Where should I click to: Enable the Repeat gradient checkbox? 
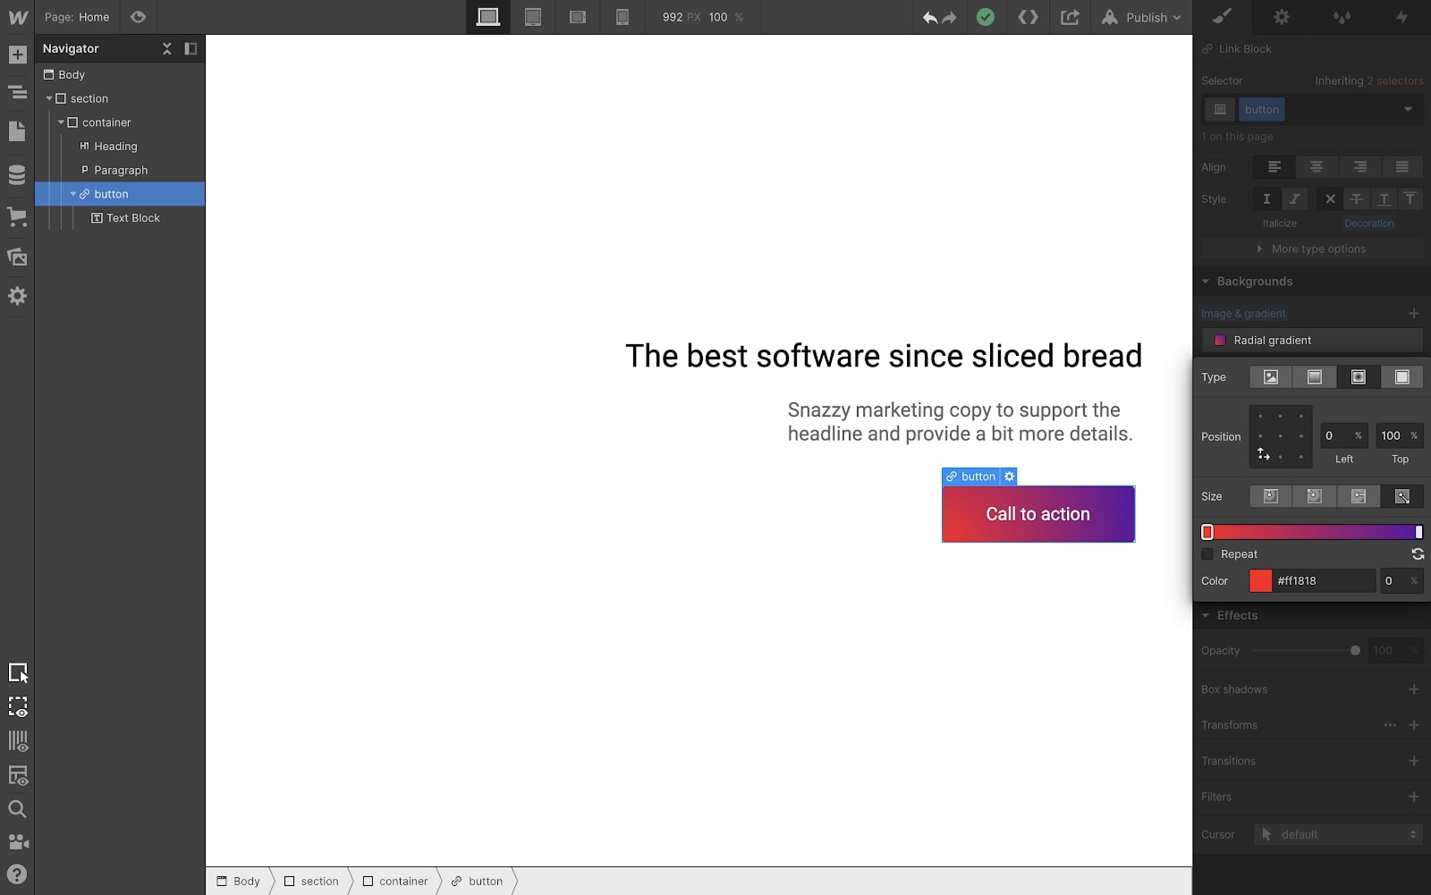point(1207,554)
